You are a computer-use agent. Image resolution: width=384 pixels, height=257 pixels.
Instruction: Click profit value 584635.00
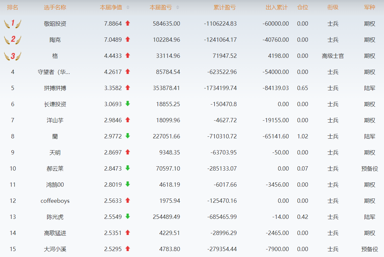166,24
